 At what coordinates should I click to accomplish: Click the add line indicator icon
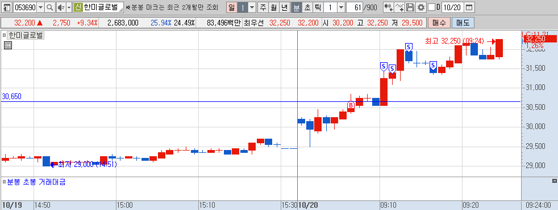click(400, 7)
